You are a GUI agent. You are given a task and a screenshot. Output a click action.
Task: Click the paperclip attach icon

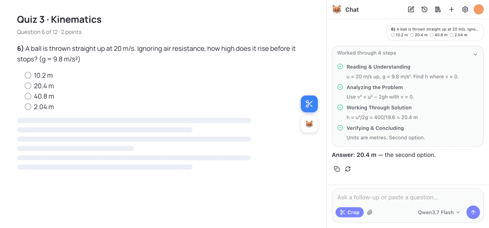[370, 212]
